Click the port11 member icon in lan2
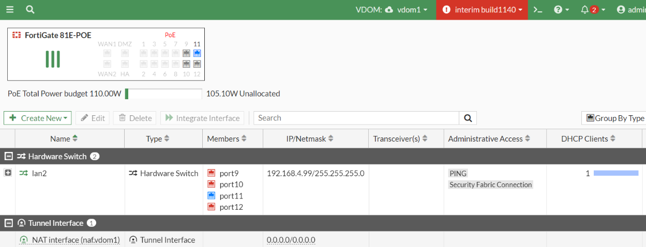 [211, 196]
